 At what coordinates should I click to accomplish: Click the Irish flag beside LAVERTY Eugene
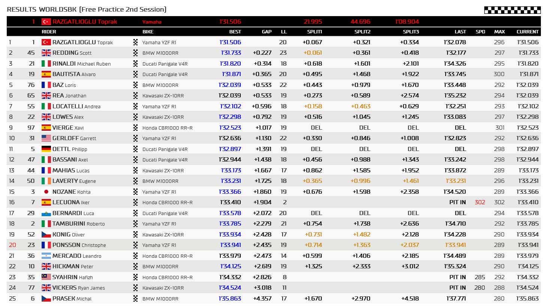point(46,181)
